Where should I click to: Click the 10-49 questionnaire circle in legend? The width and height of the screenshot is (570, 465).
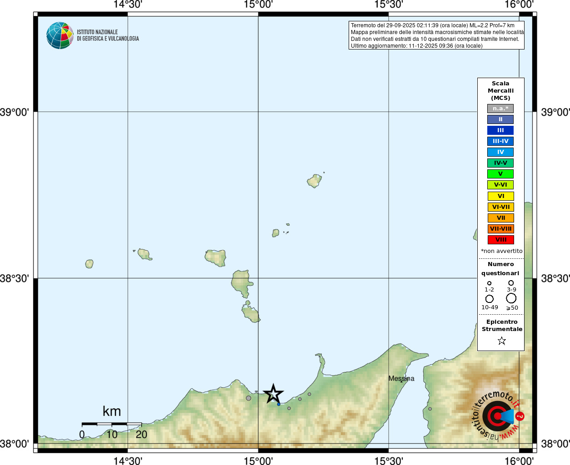click(x=489, y=299)
